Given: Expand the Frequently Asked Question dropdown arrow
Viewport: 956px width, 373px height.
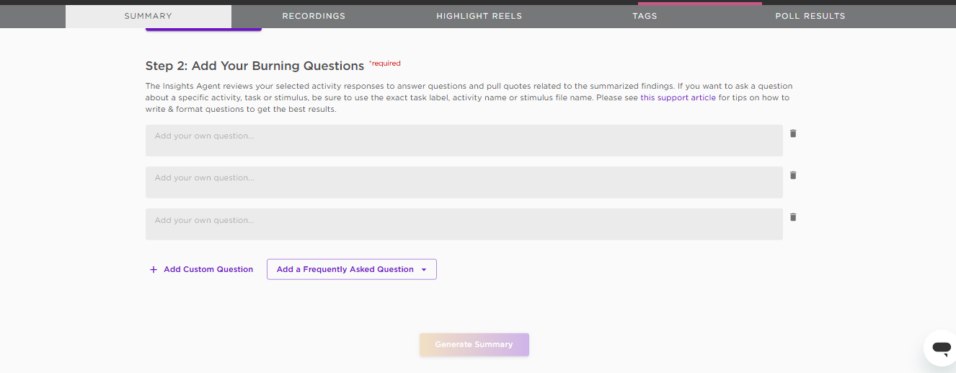Looking at the screenshot, I should pos(424,270).
